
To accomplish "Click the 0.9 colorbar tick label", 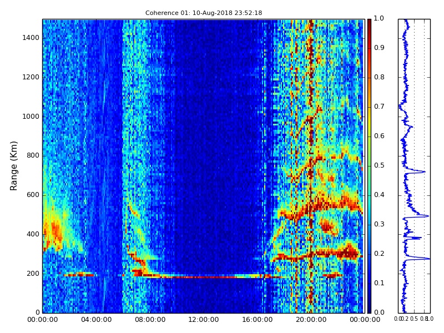I will pos(379,48).
